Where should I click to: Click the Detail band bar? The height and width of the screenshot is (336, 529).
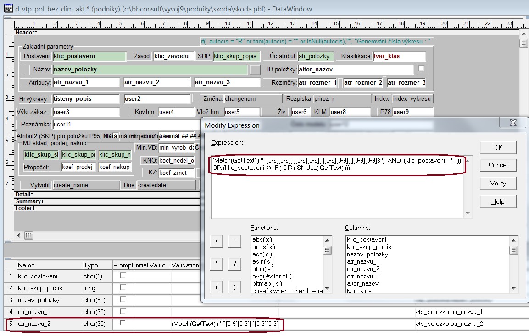[x=107, y=195]
